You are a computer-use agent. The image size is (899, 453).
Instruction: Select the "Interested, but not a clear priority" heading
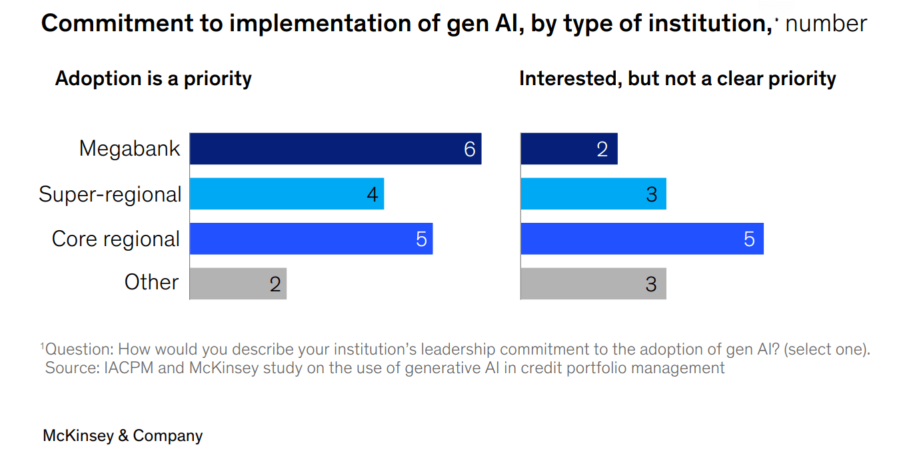tap(677, 78)
